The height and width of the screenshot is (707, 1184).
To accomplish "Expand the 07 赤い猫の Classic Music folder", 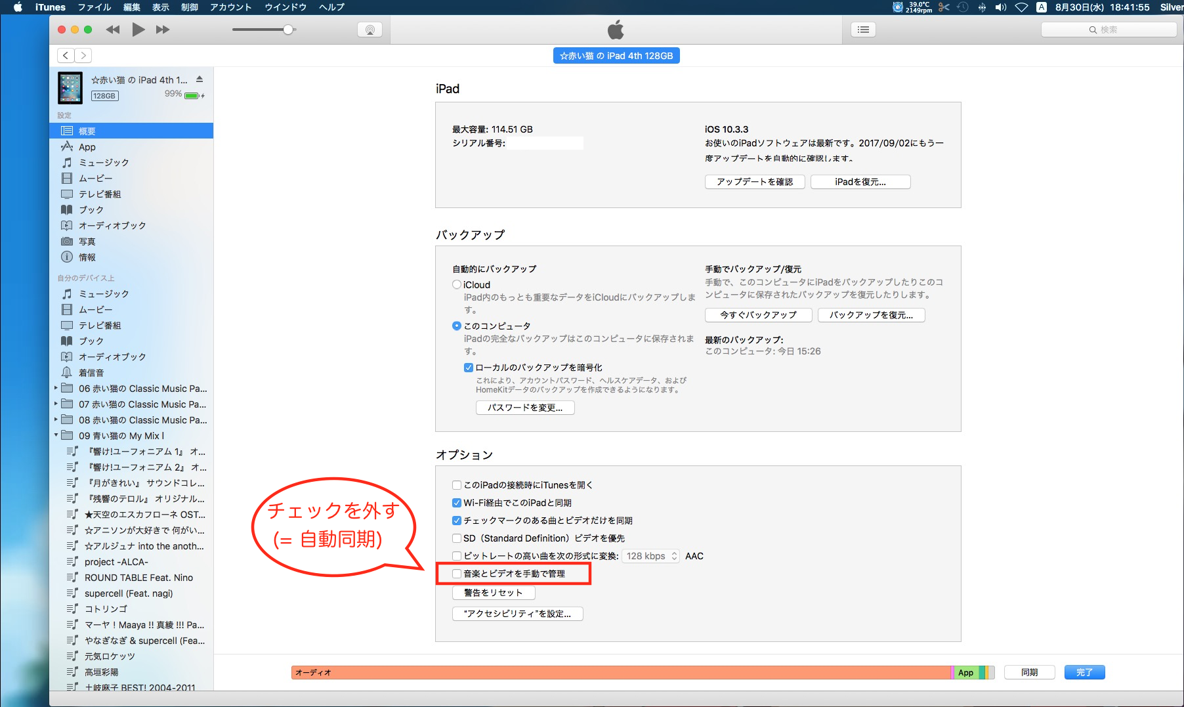I will [56, 404].
